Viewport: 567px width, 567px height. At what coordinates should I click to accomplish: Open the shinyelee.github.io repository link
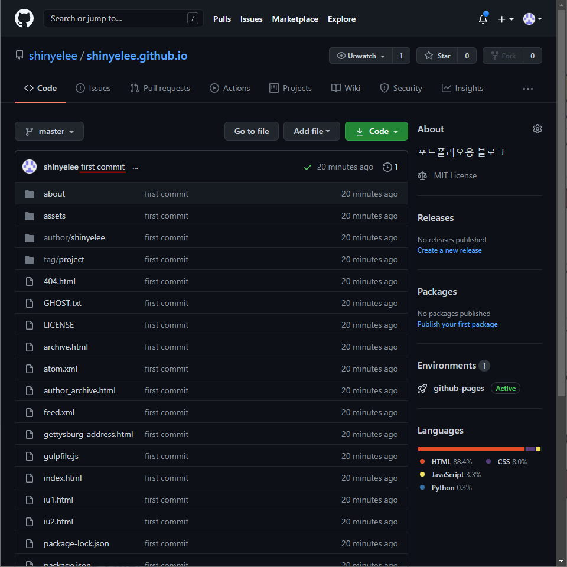click(x=137, y=56)
